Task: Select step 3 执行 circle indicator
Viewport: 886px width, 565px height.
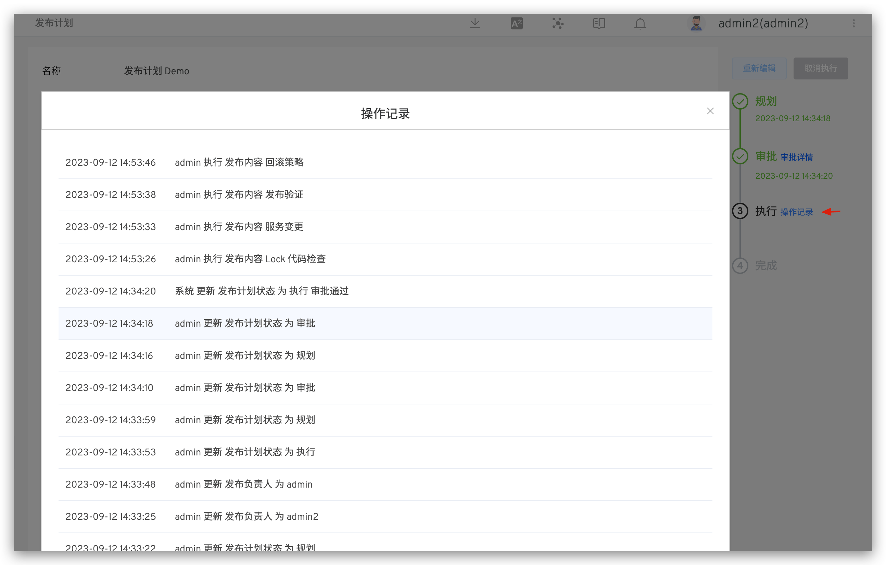Action: coord(740,211)
